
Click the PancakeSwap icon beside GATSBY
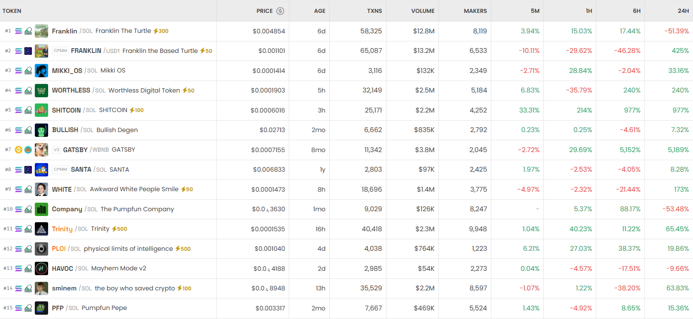(28, 150)
